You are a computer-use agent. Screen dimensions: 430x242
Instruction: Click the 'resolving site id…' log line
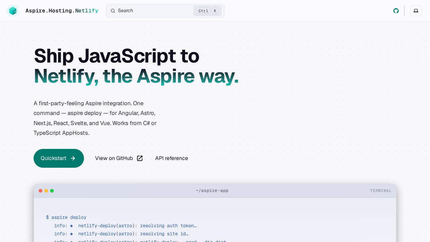pyautogui.click(x=121, y=234)
